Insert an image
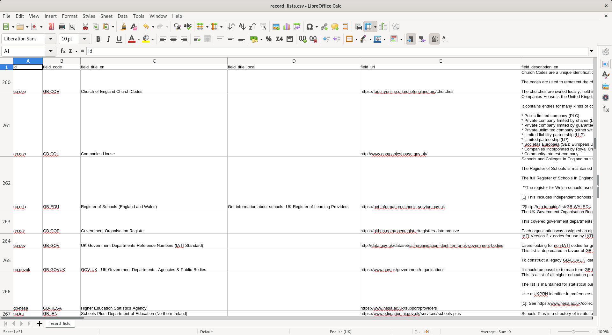Image resolution: width=612 pixels, height=335 pixels. (276, 27)
